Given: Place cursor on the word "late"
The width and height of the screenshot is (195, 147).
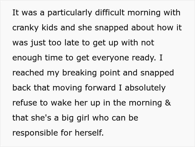Looking at the screenshot, I should 72,43.
